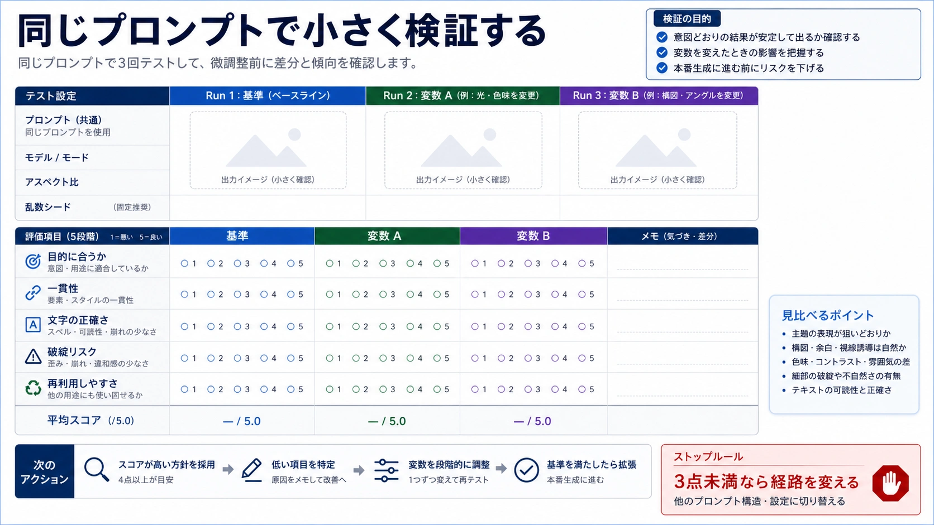The height and width of the screenshot is (525, 934).
Task: Click the arrow after 低い項目を特定
Action: 359,470
